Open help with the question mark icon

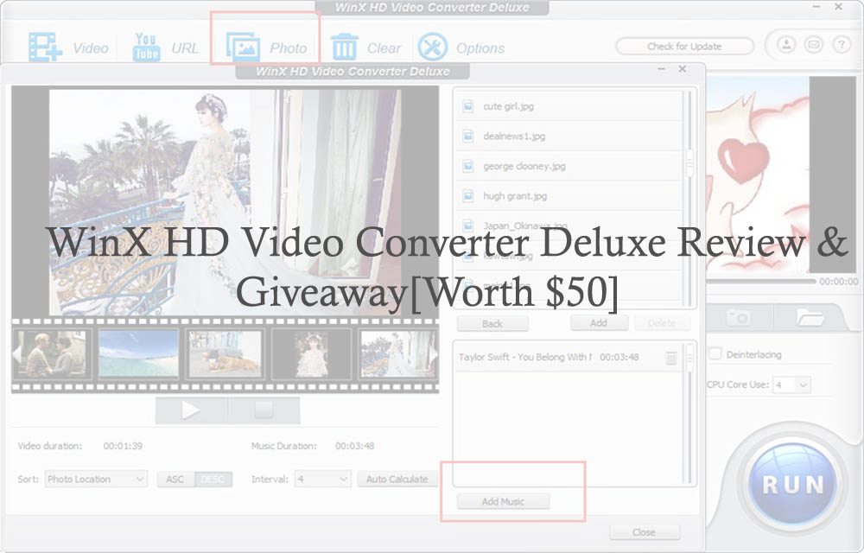pyautogui.click(x=842, y=44)
